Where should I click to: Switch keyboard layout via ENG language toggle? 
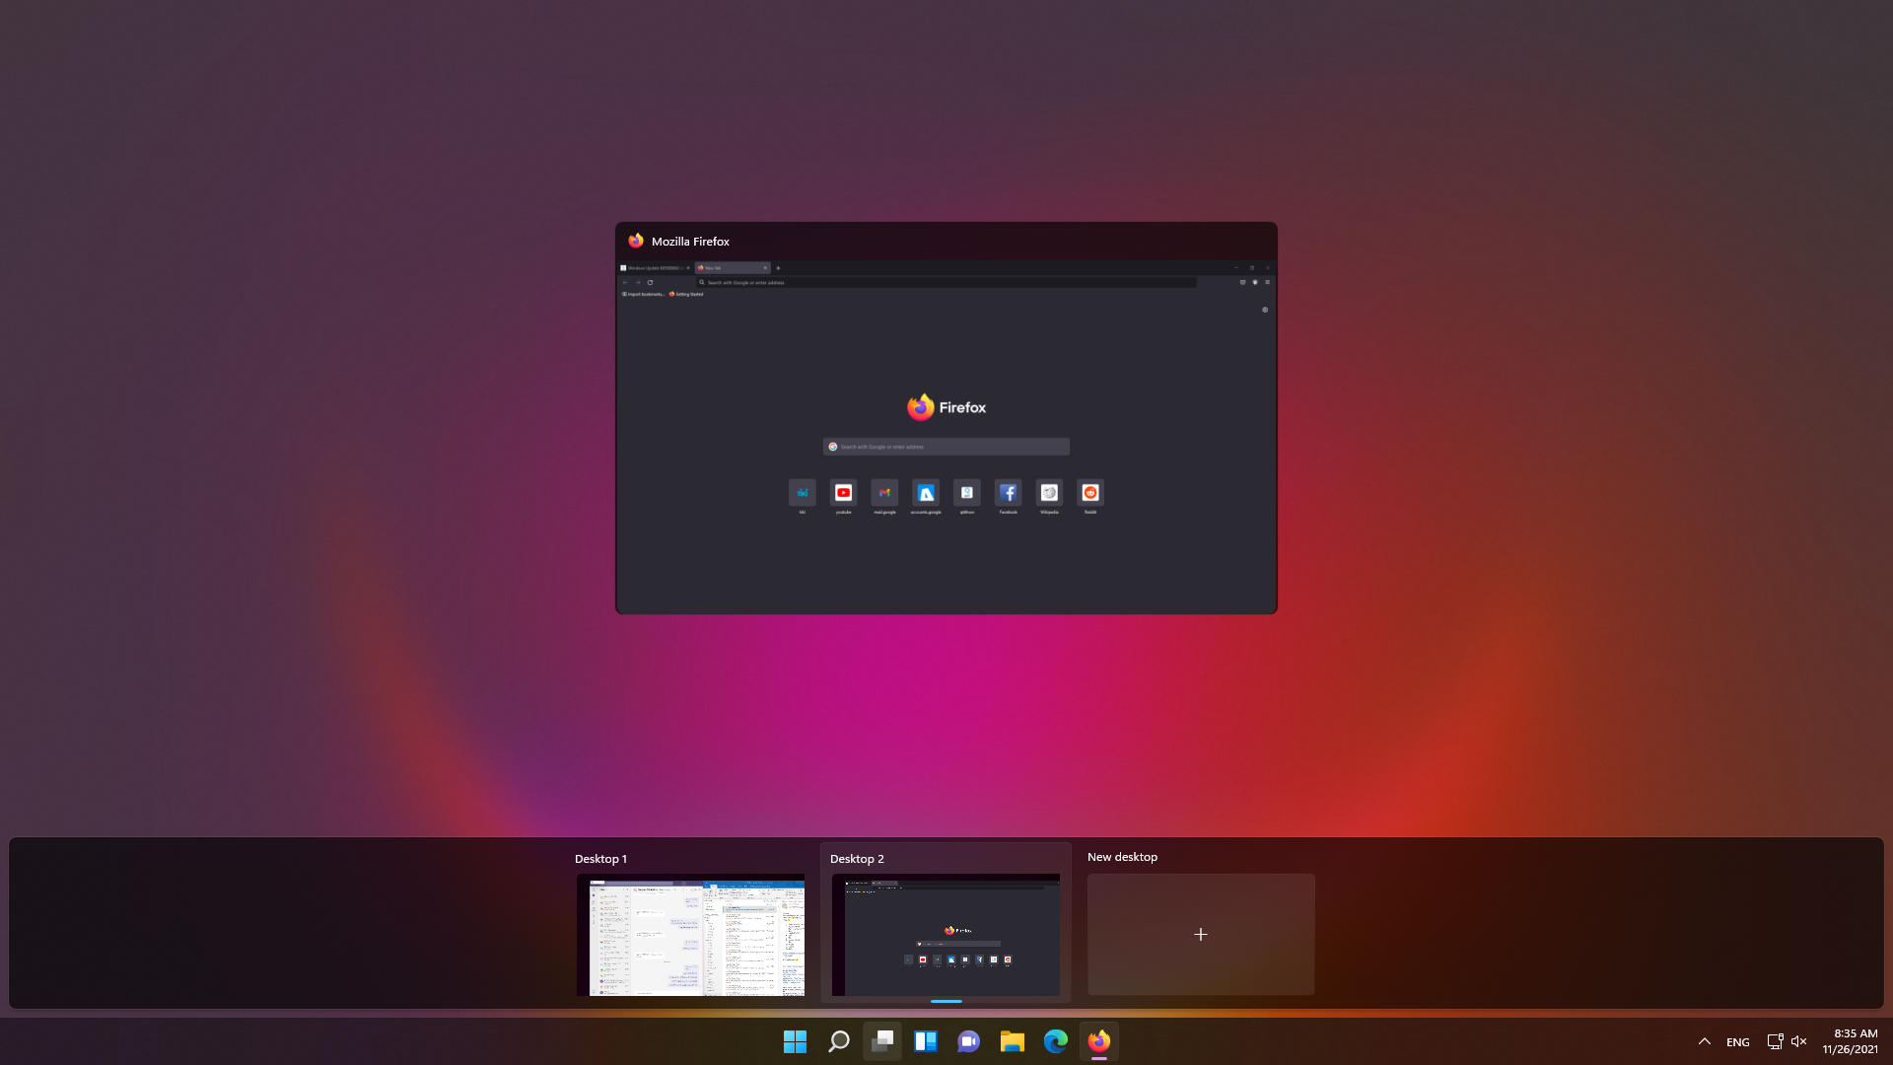(x=1736, y=1041)
